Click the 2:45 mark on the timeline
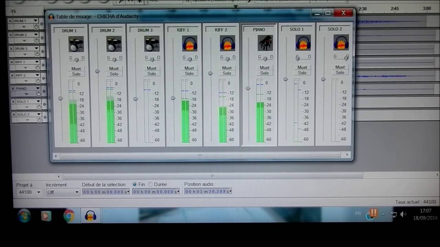Image resolution: width=440 pixels, height=247 pixels. click(394, 9)
